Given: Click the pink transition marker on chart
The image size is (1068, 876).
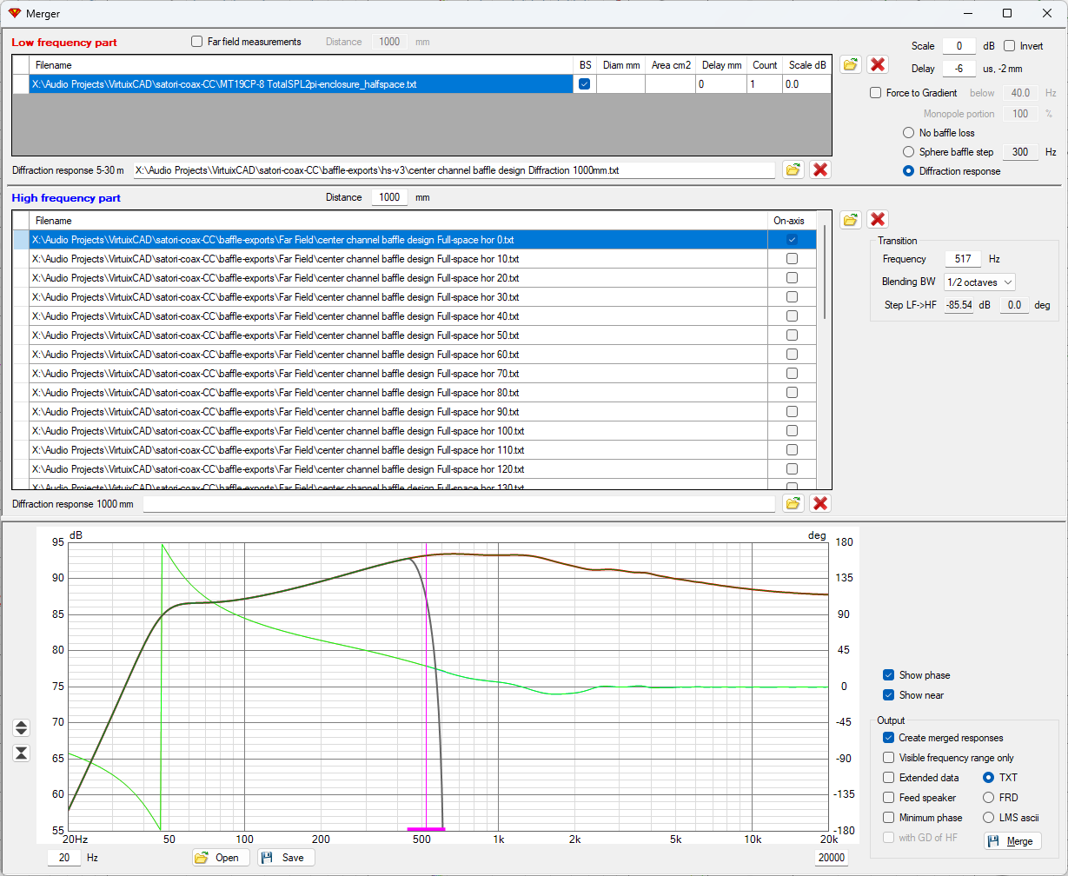Looking at the screenshot, I should tap(426, 829).
